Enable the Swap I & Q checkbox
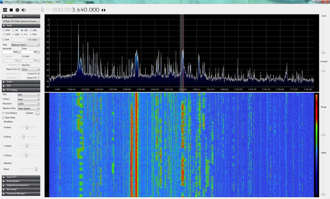Viewport: 330px width, 199px height. click(38, 78)
